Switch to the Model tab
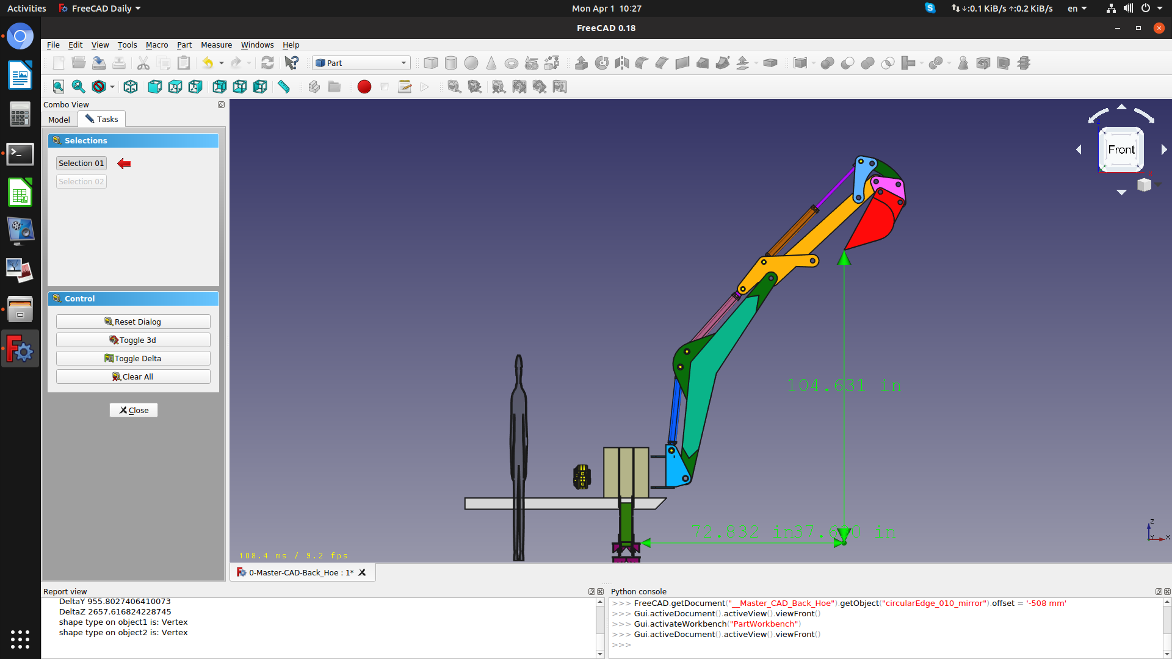 tap(59, 120)
